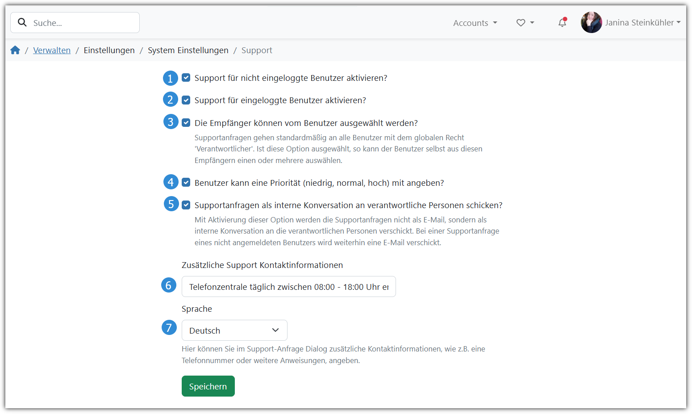Click the blue number 3 marker
This screenshot has height=414, width=692.
[x=171, y=122]
